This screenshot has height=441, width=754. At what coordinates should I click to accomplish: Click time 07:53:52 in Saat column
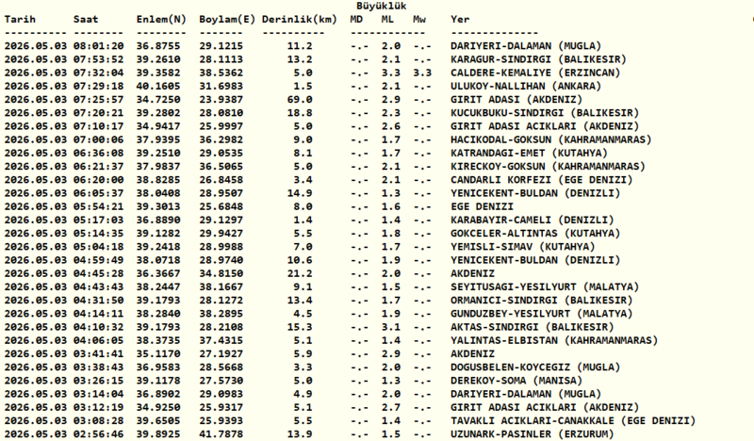click(x=99, y=59)
